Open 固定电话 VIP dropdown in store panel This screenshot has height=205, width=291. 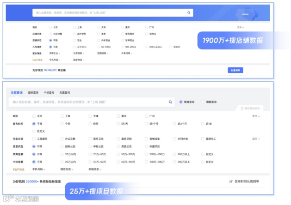click(79, 60)
